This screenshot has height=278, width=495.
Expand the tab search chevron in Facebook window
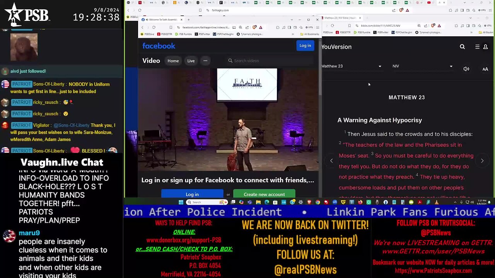[292, 20]
